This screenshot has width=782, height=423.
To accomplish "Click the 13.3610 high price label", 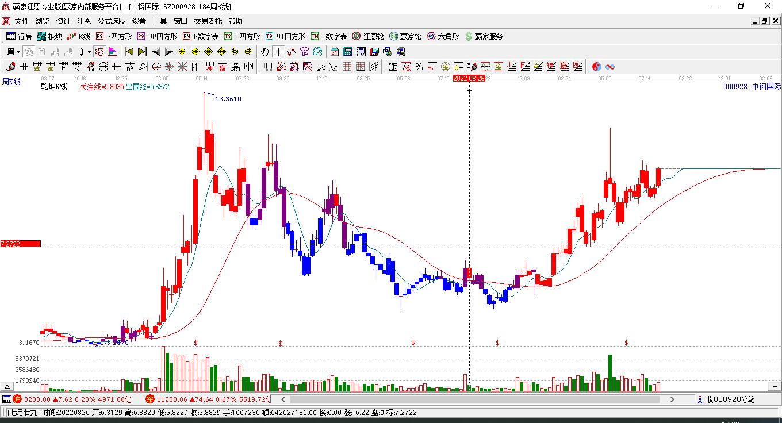I will pos(228,99).
